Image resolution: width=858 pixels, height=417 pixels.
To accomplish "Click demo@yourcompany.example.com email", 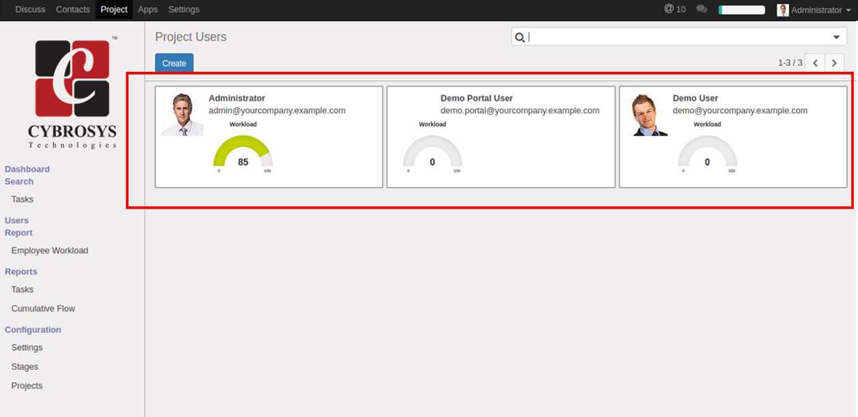I will point(740,110).
